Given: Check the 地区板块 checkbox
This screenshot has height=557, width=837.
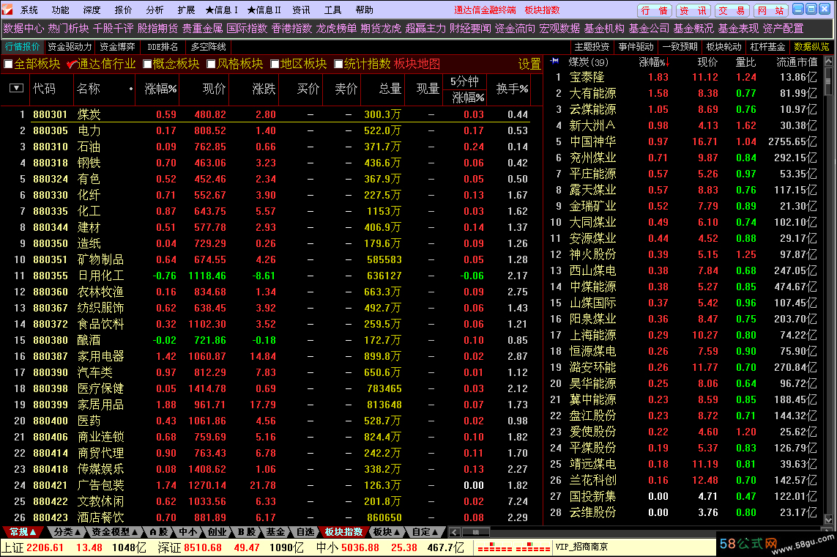Looking at the screenshot, I should coord(275,64).
